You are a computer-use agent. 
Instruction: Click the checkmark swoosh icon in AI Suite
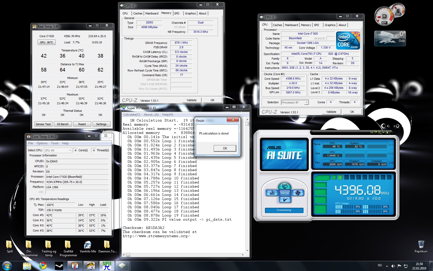(285, 200)
